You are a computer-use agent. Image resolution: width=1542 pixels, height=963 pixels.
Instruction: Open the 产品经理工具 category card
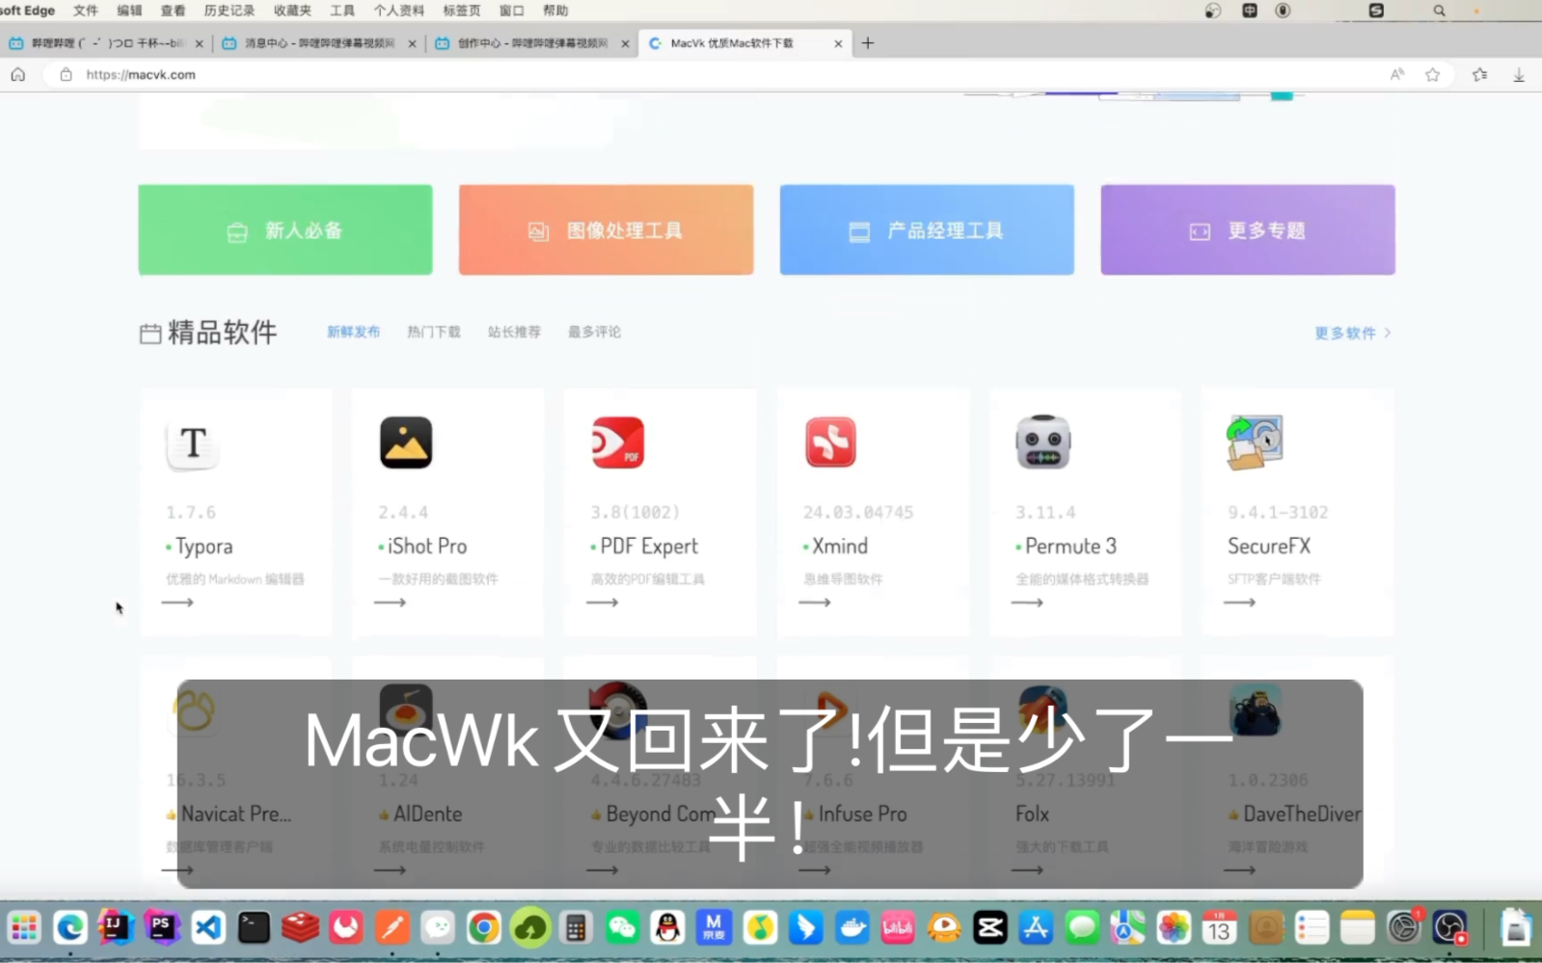(927, 230)
